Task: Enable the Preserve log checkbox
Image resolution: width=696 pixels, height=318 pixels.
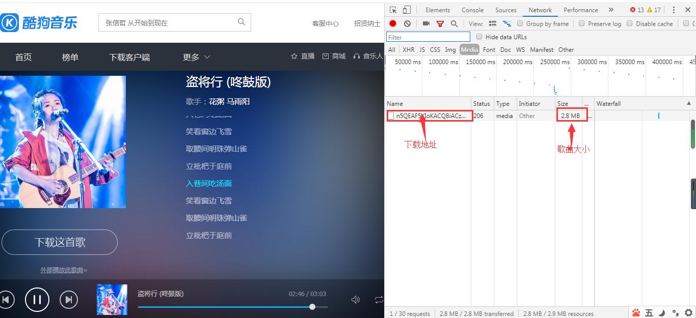Action: [x=581, y=23]
